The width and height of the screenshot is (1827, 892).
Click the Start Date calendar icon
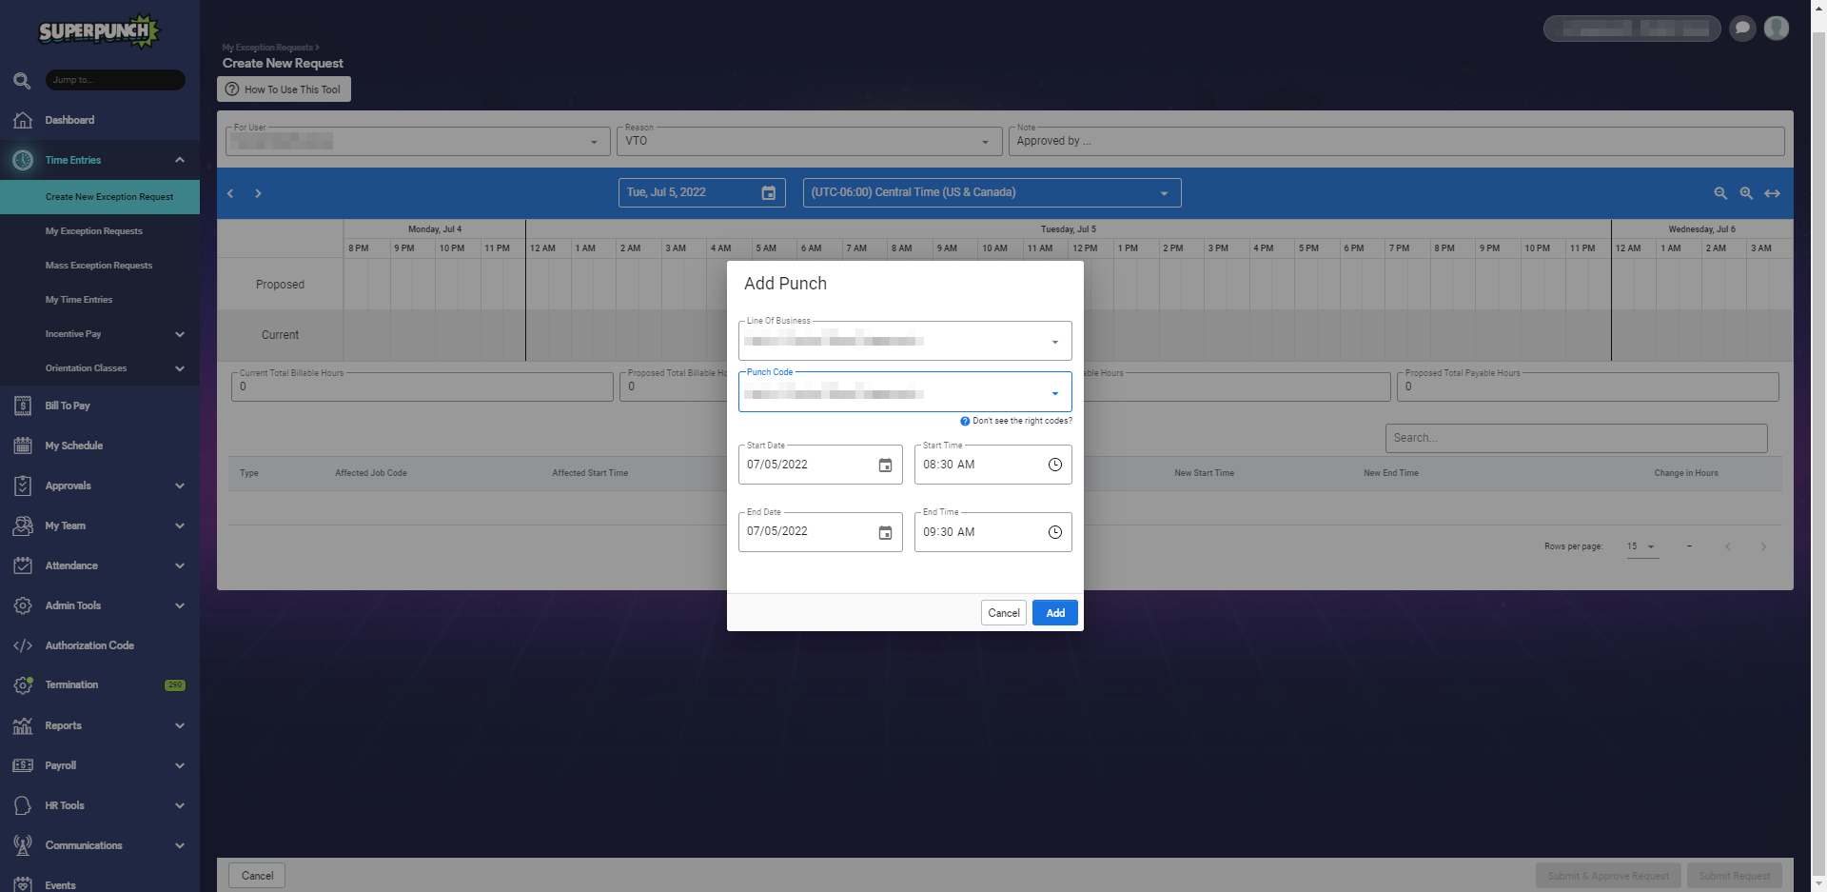[x=885, y=466]
